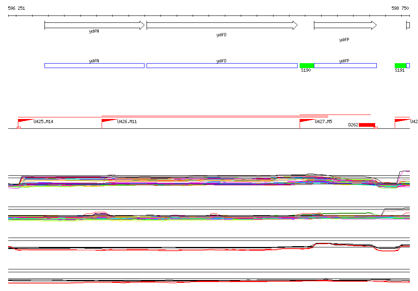This screenshot has width=418, height=291.
Task: Click ydfO label under the gene arrow
Action: [x=222, y=35]
